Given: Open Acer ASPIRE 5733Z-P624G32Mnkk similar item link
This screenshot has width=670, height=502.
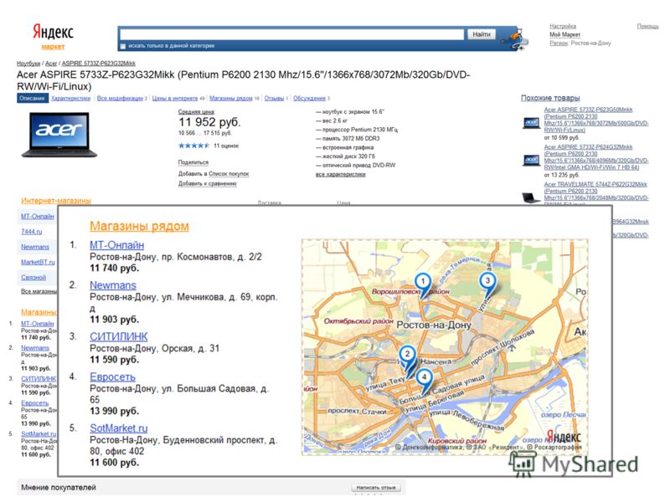Looking at the screenshot, I should click(596, 157).
